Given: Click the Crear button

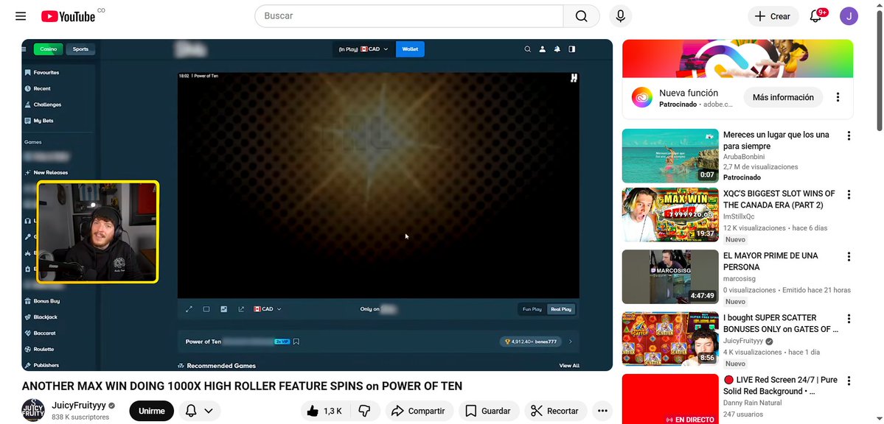Looking at the screenshot, I should [773, 16].
